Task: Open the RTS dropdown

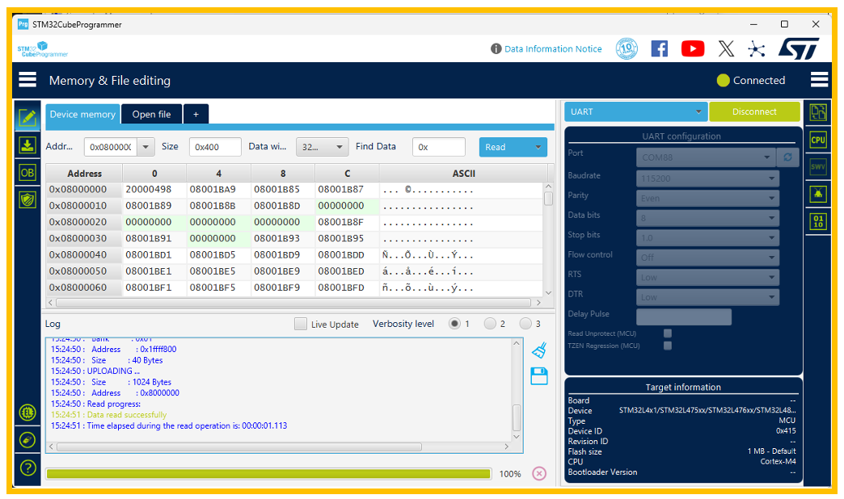Action: 708,278
